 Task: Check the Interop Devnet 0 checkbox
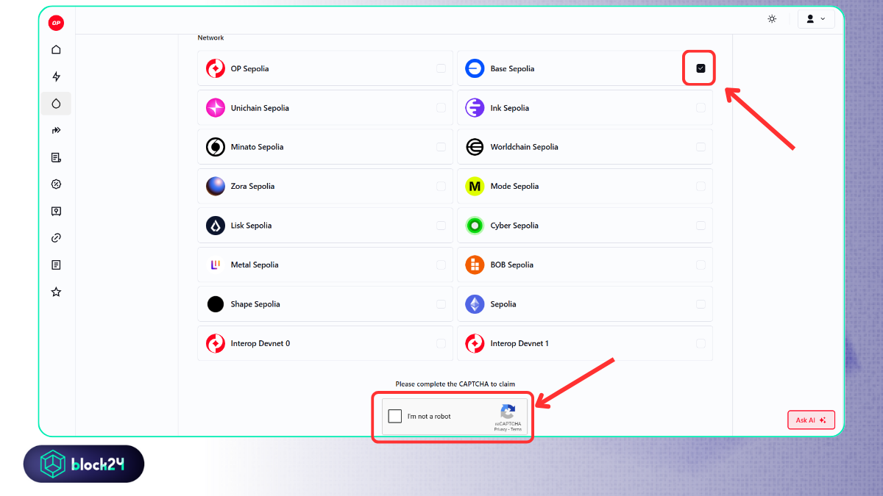tap(441, 343)
